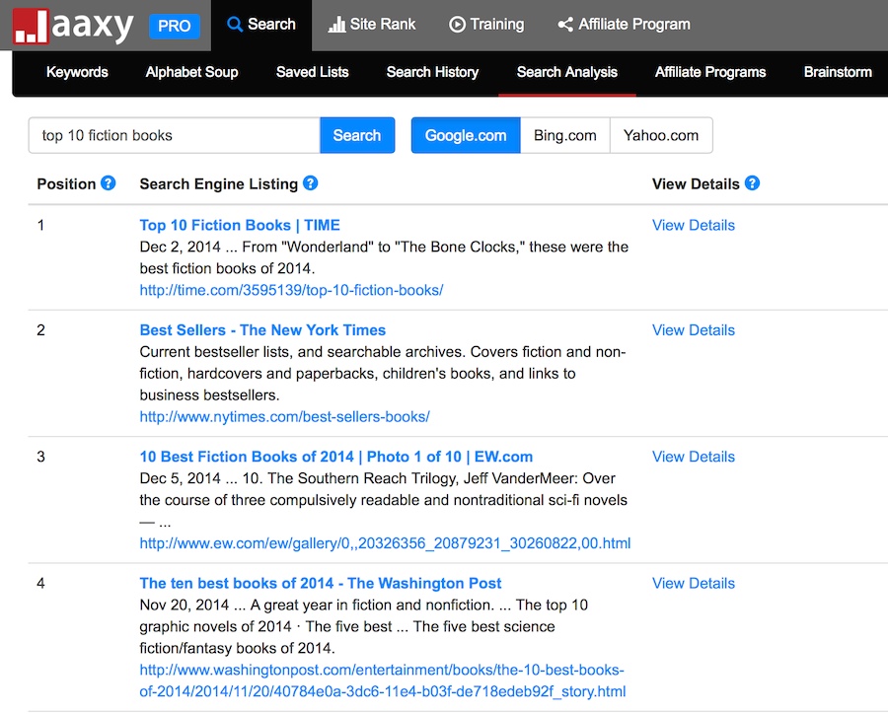Screen dimensions: 888x714
Task: View Details for TIME listing
Action: click(x=694, y=226)
